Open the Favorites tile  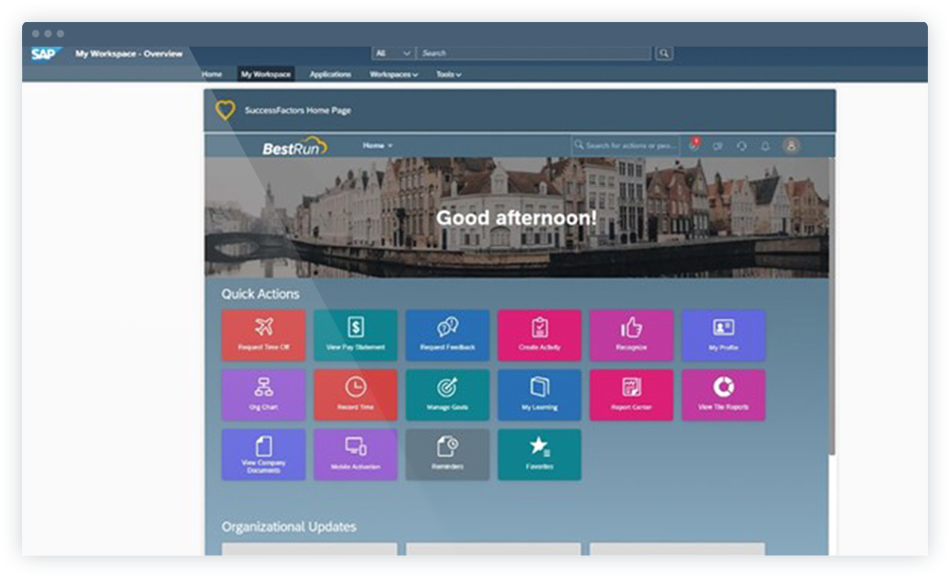pos(540,454)
